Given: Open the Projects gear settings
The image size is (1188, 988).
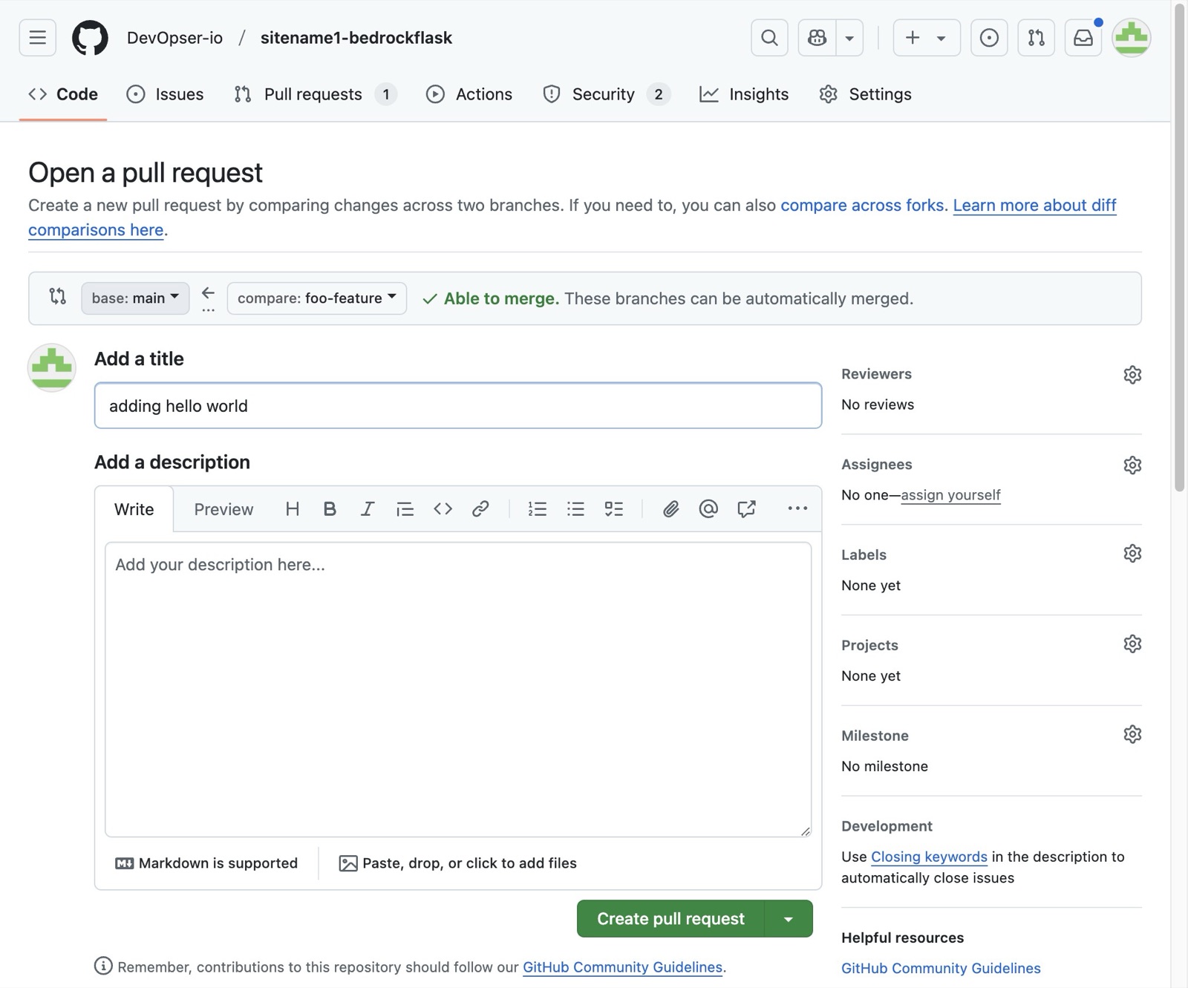Looking at the screenshot, I should [x=1132, y=644].
